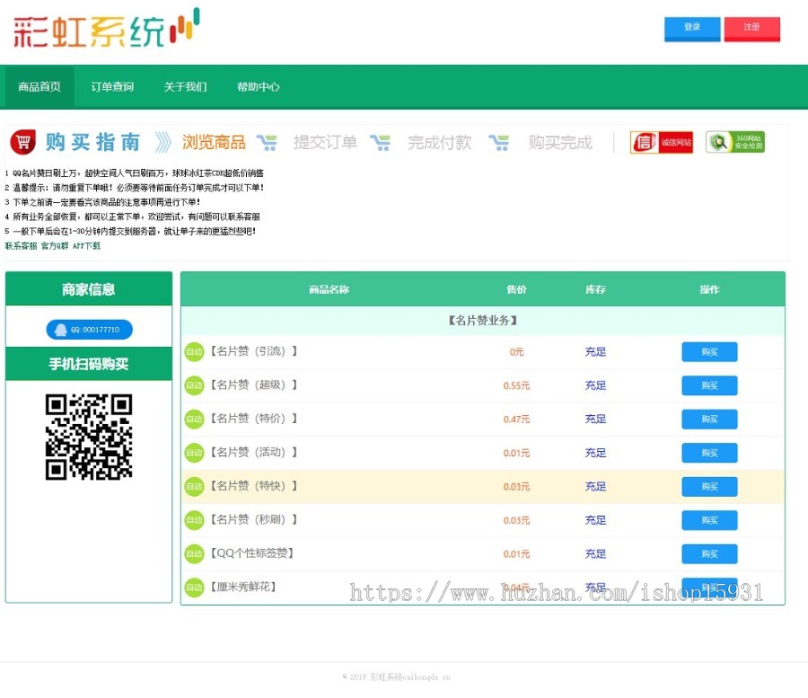Follow the APP下载 link
Image resolution: width=808 pixels, height=698 pixels.
(87, 246)
